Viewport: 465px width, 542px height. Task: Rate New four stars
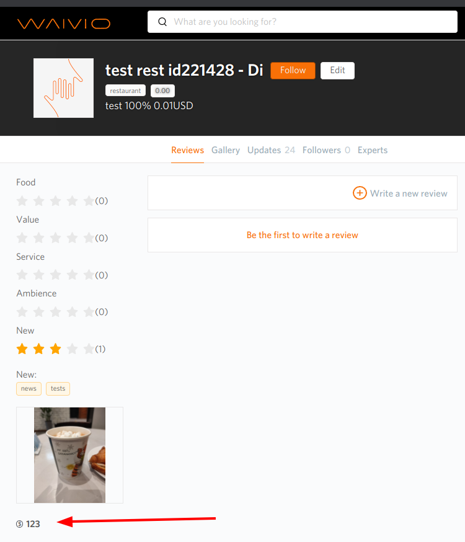coord(72,349)
